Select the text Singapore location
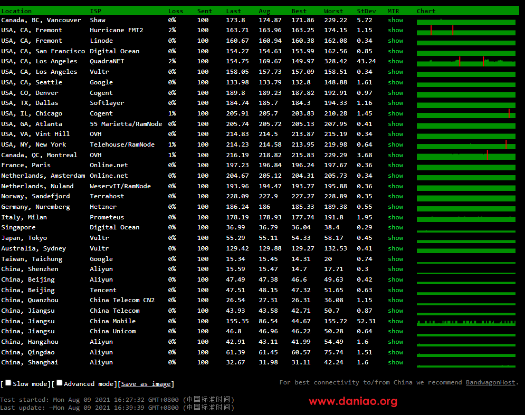Screen dimensions: 525x415 coord(18,227)
